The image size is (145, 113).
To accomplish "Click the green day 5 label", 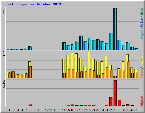I will click(x=26, y=110).
